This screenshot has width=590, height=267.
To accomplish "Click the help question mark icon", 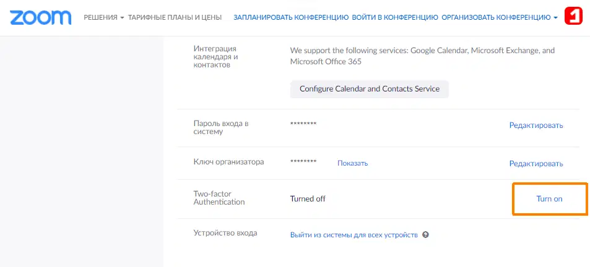I will tap(426, 235).
